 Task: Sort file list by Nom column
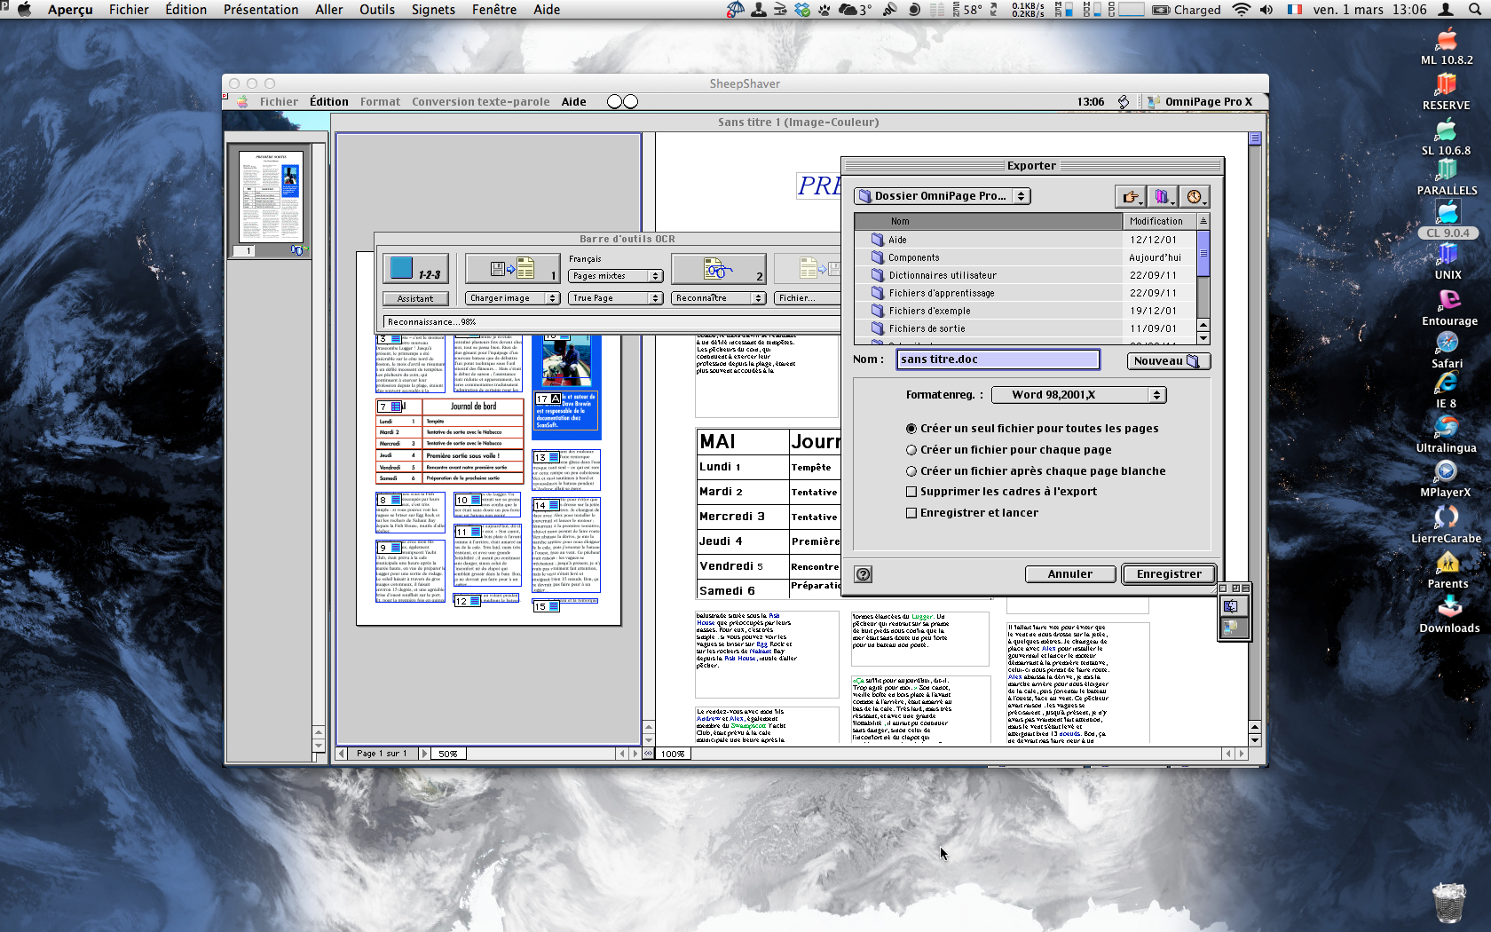989,221
